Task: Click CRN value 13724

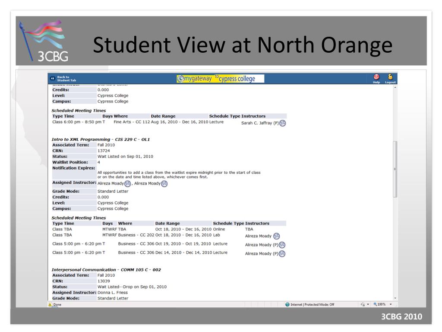Action: click(x=104, y=151)
